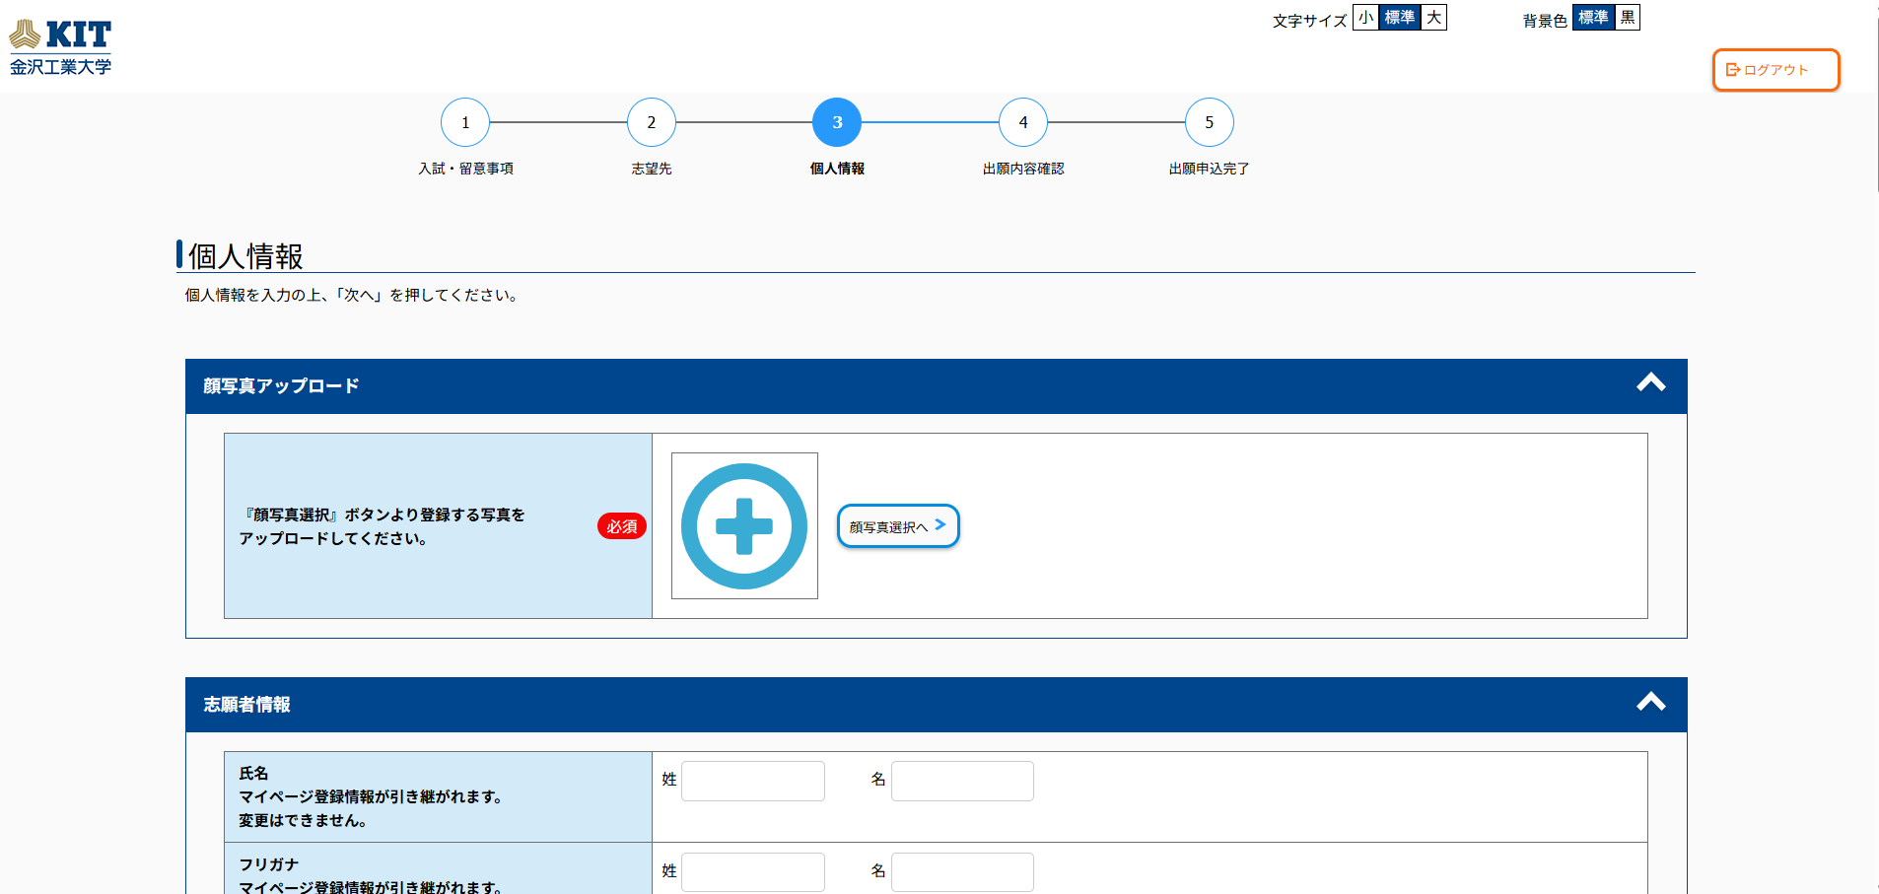Set font size to small (小)
Screen dimensions: 1879x894
click(1365, 18)
